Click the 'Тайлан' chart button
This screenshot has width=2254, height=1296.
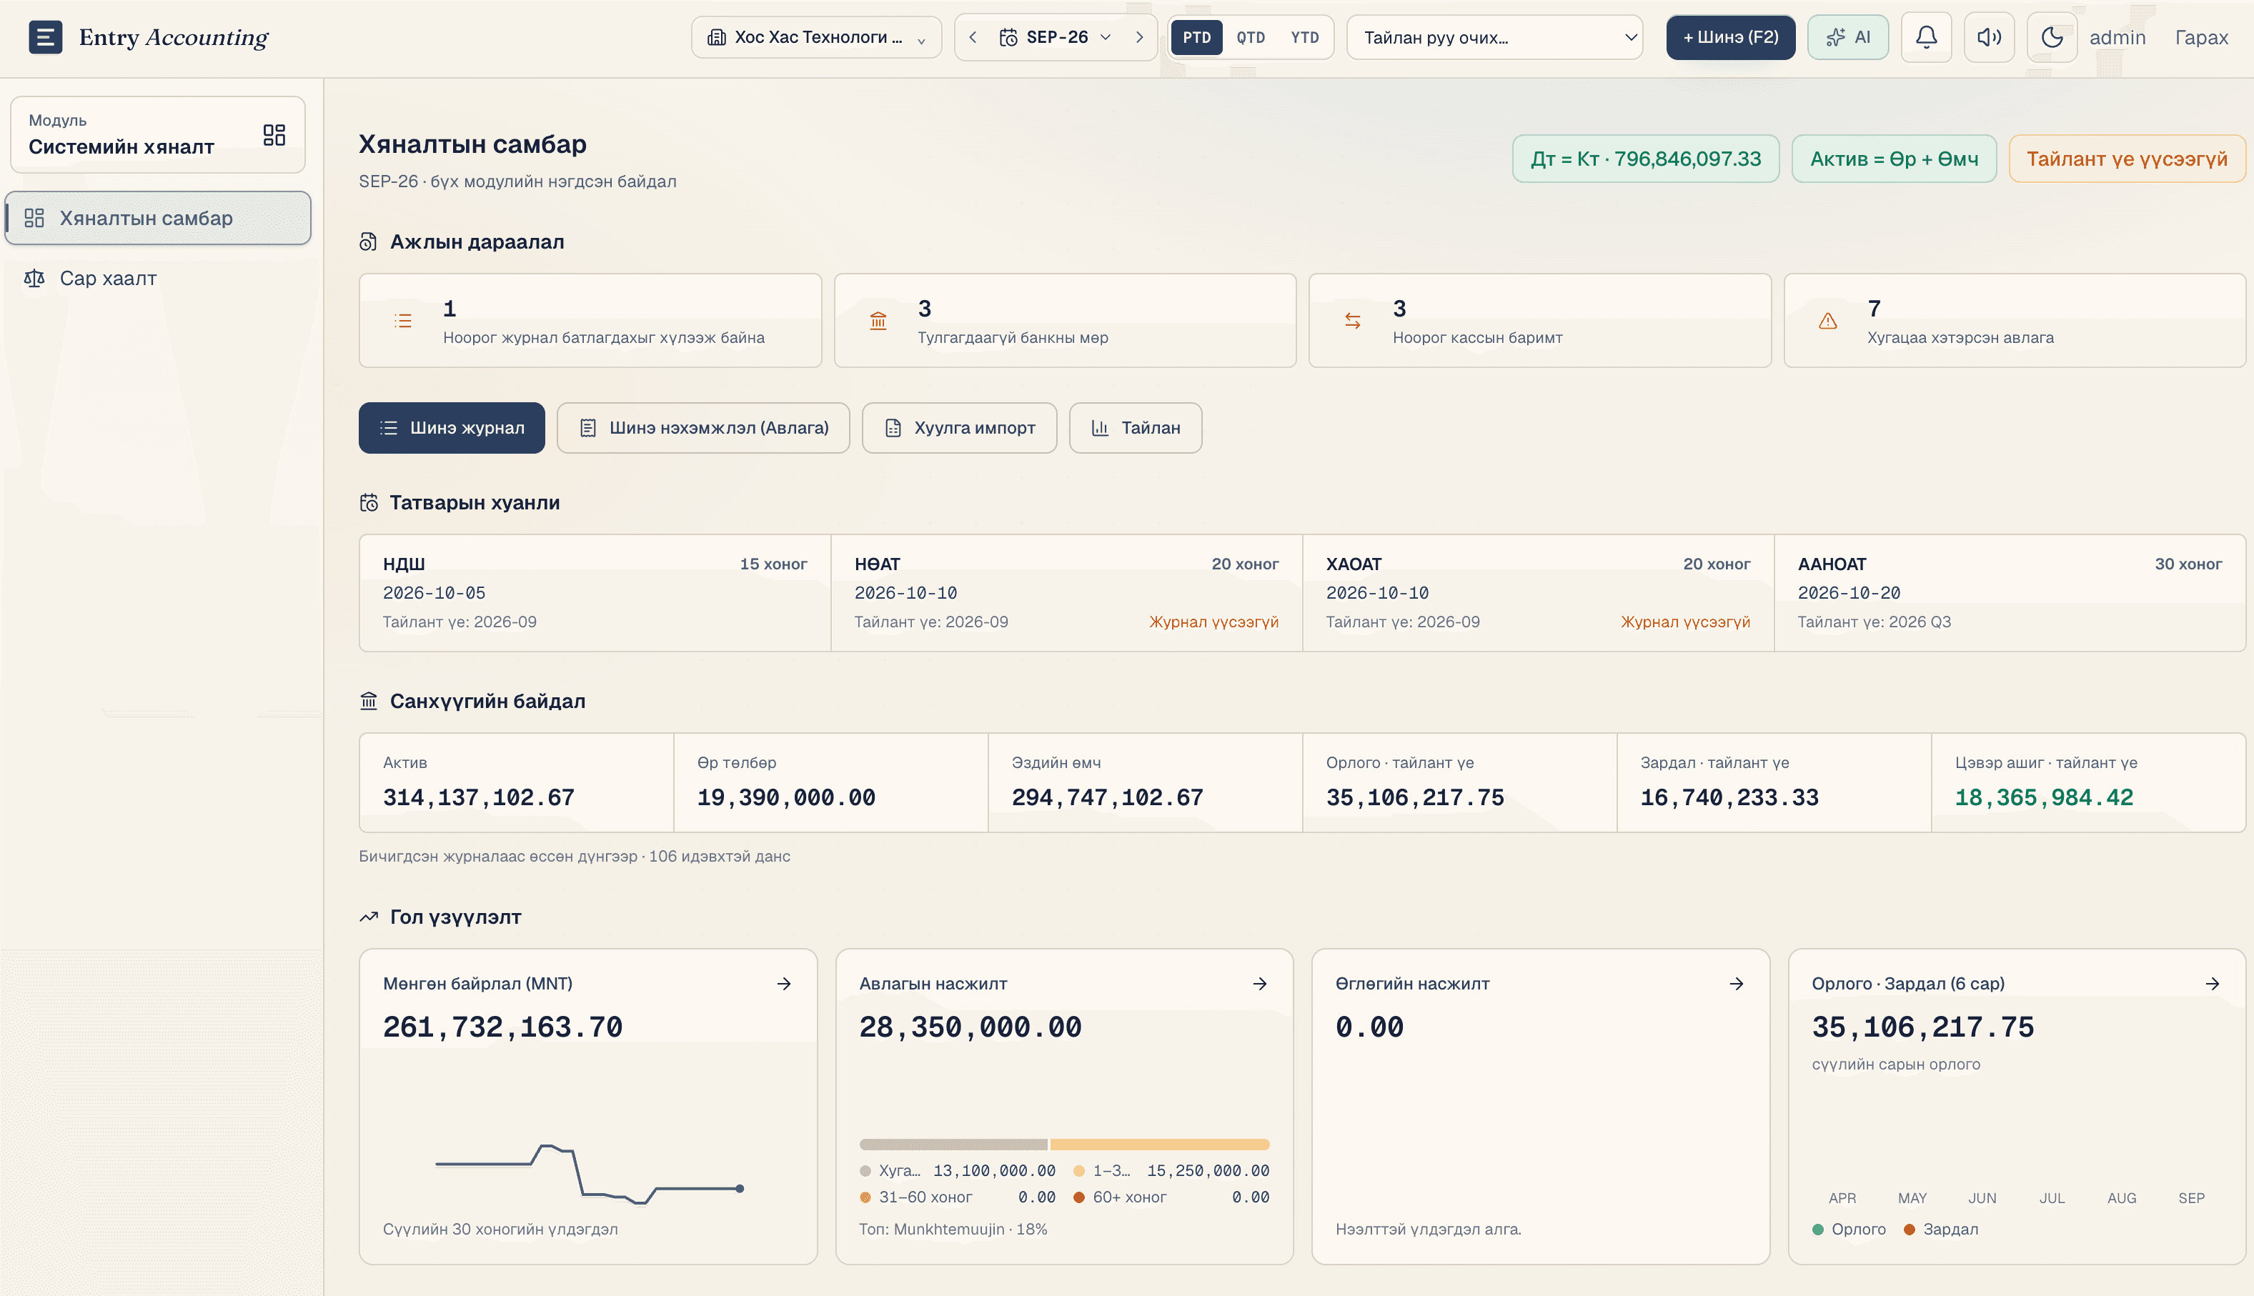pyautogui.click(x=1135, y=428)
